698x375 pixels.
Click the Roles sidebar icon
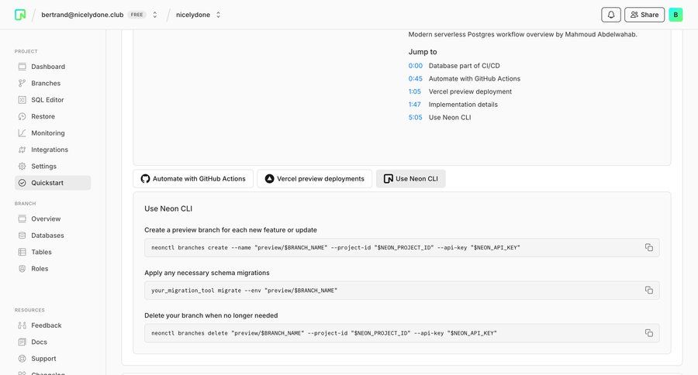tap(22, 269)
